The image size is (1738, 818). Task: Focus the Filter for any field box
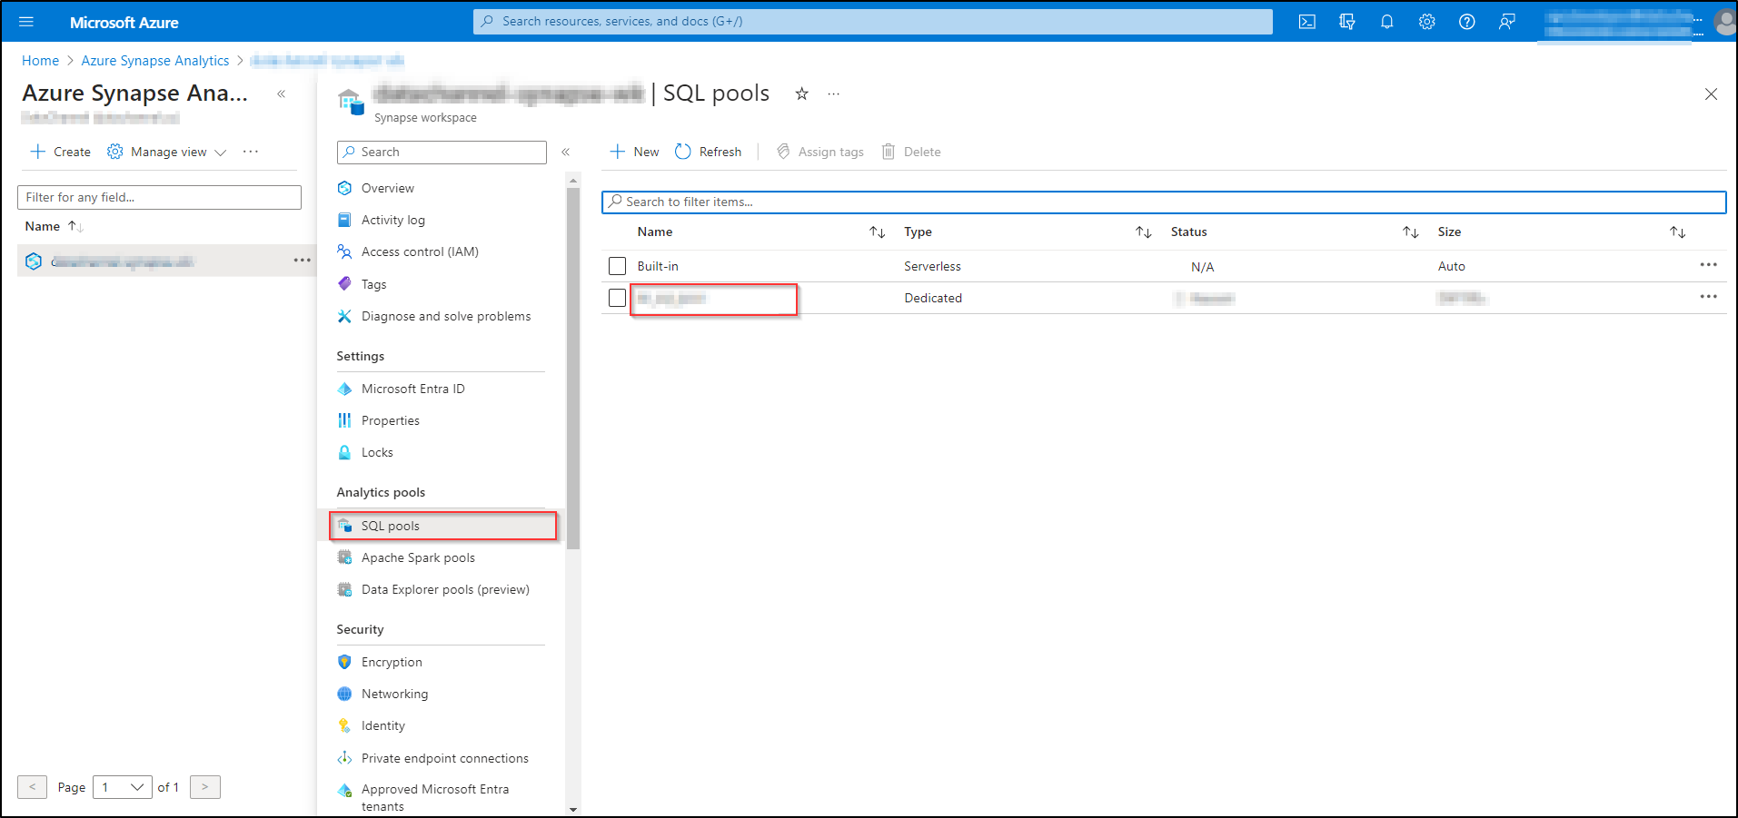click(x=159, y=197)
